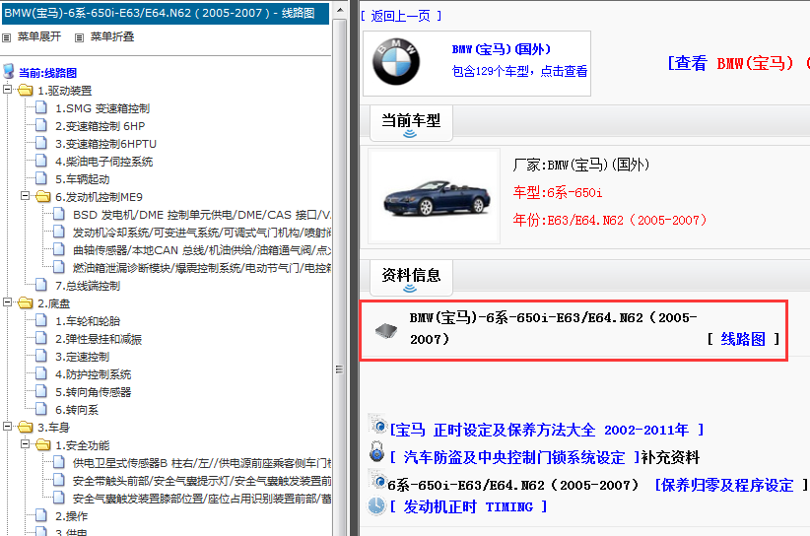
Task: Click the folder icon of 6.发动机控制ME9
Action: click(x=43, y=197)
